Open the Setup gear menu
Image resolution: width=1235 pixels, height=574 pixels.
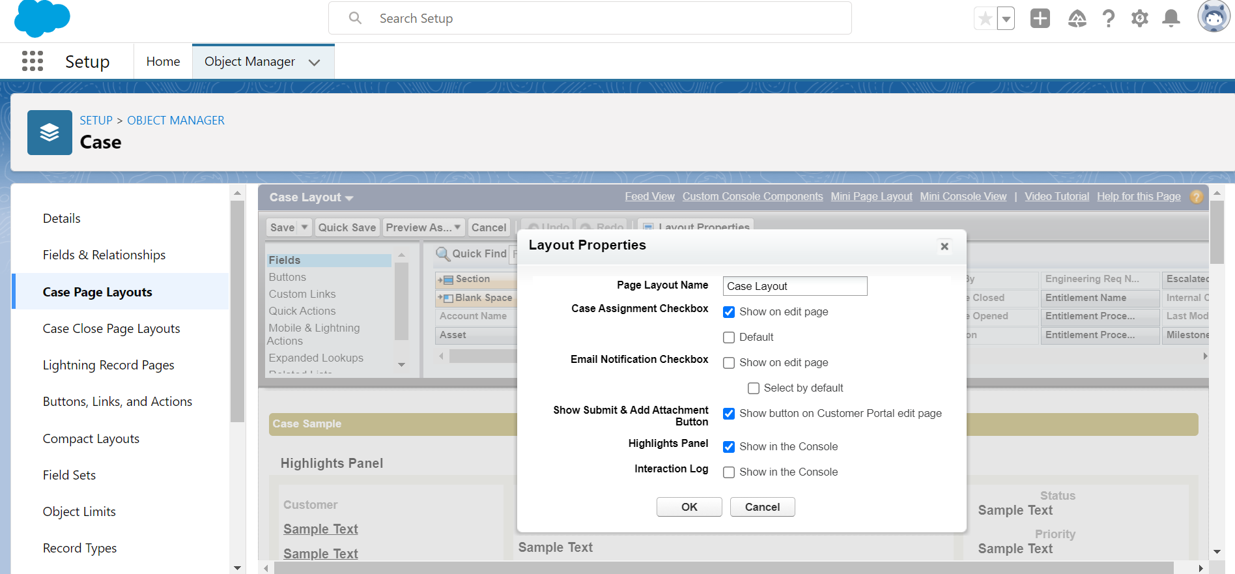pos(1140,18)
